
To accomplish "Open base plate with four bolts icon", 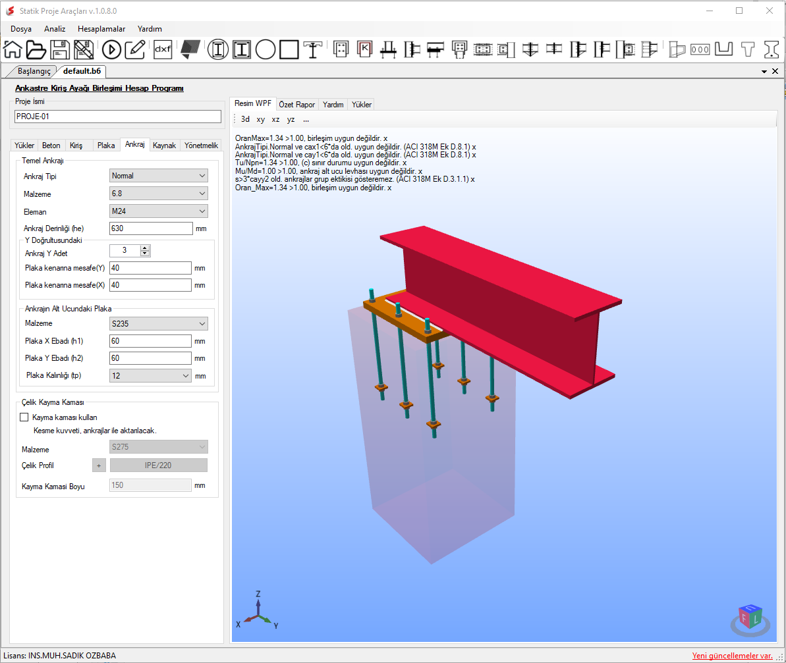I will [341, 49].
